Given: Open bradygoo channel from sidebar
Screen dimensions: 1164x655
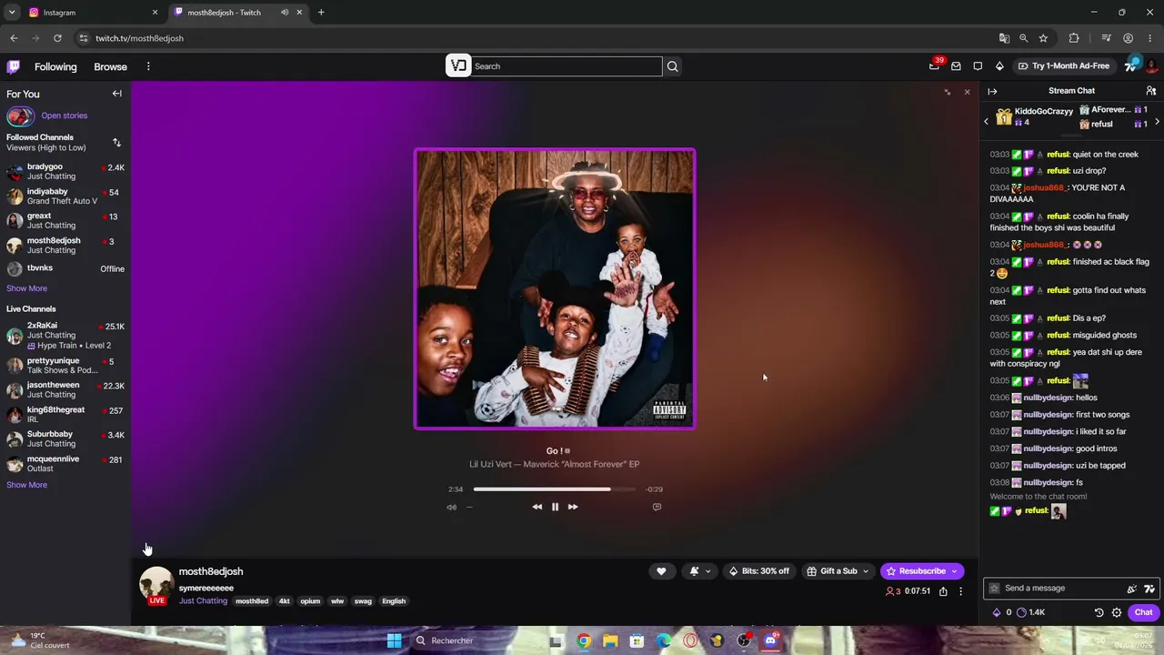Looking at the screenshot, I should click(x=65, y=171).
